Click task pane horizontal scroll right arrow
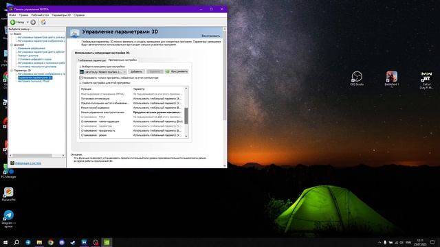 tap(63, 156)
